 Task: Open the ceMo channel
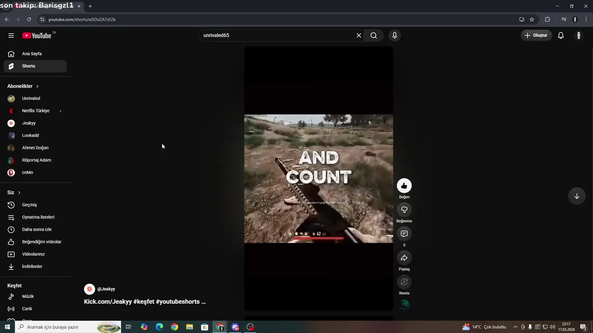click(35, 173)
